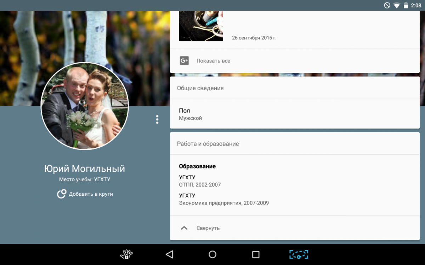This screenshot has height=265, width=425.
Task: Tap the recent apps square button
Action: coord(256,254)
